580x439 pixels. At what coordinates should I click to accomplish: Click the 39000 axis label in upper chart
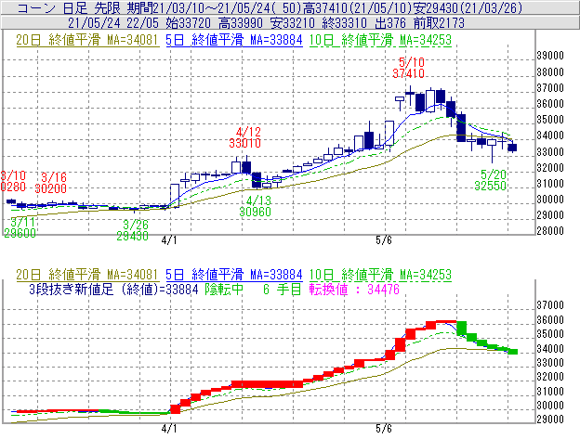[x=550, y=56]
